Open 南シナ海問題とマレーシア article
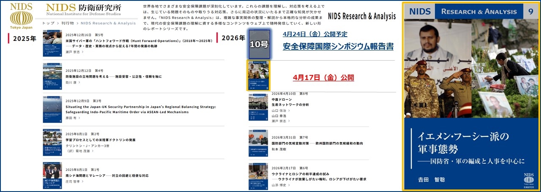 [107, 175]
